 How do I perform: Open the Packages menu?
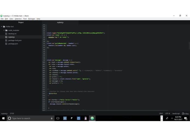[31, 19]
